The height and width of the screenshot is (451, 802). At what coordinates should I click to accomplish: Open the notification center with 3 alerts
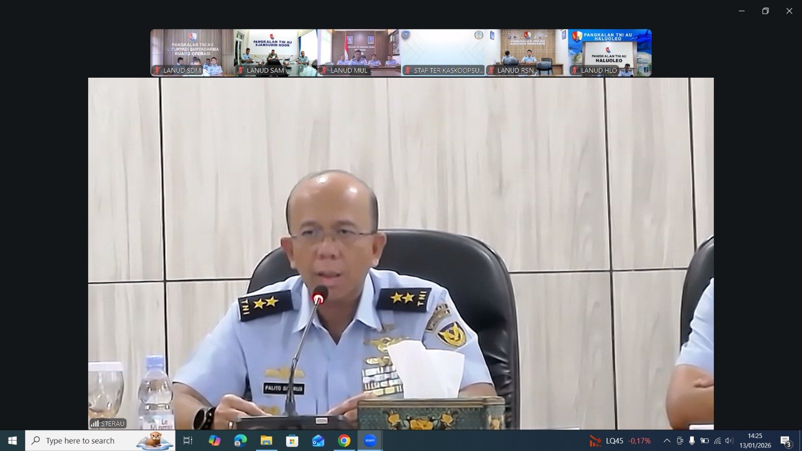click(x=785, y=440)
